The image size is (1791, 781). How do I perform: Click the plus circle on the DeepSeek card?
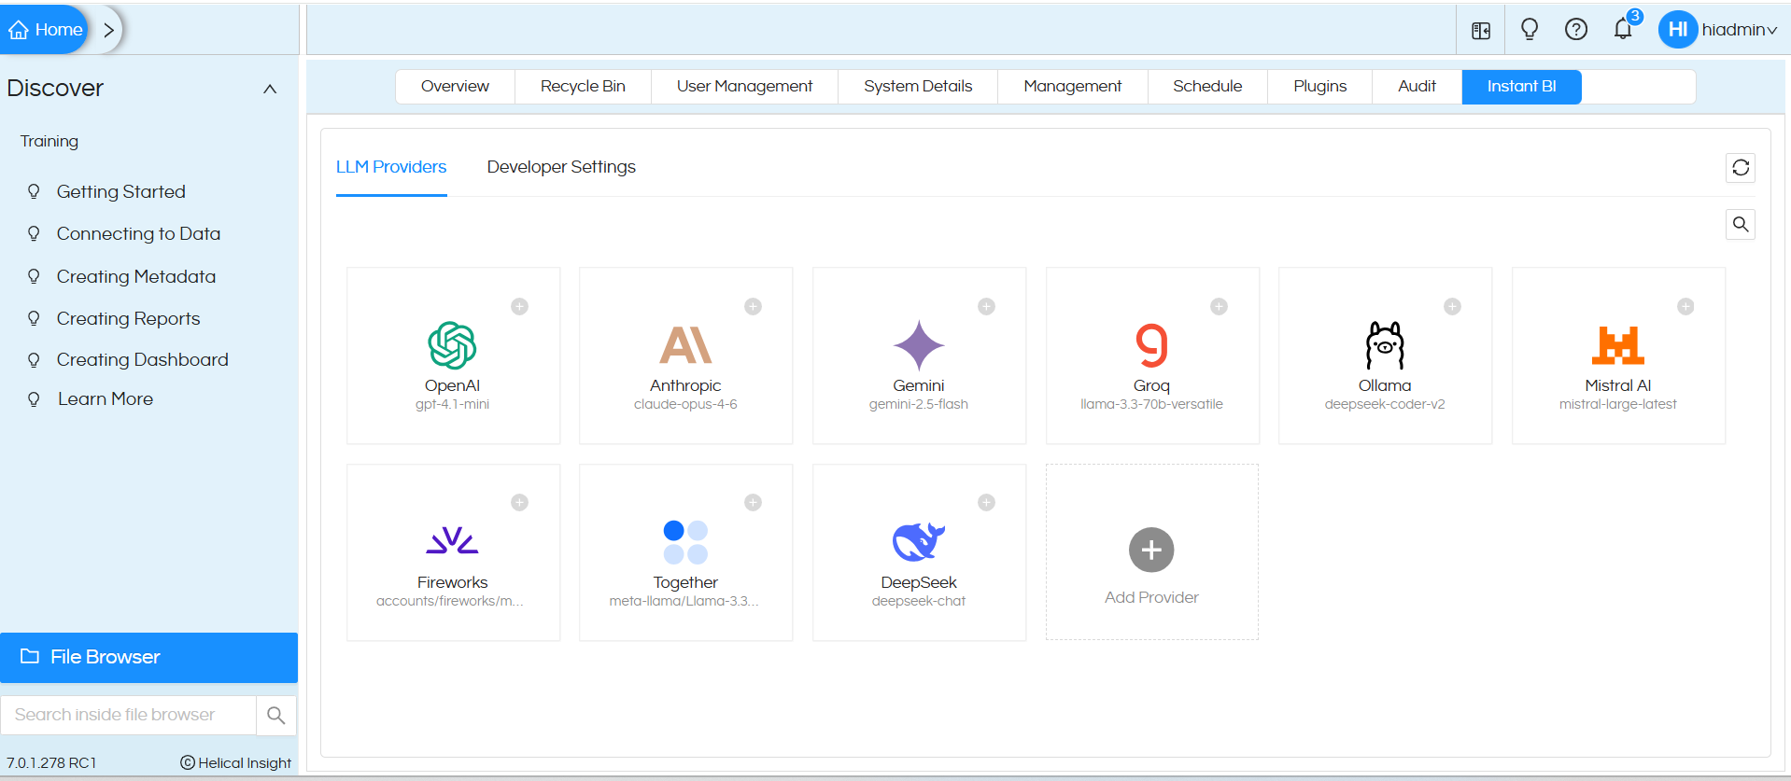coord(986,502)
